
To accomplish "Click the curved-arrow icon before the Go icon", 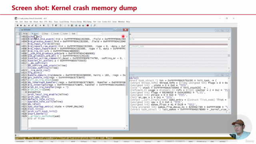I will click(x=36, y=26).
